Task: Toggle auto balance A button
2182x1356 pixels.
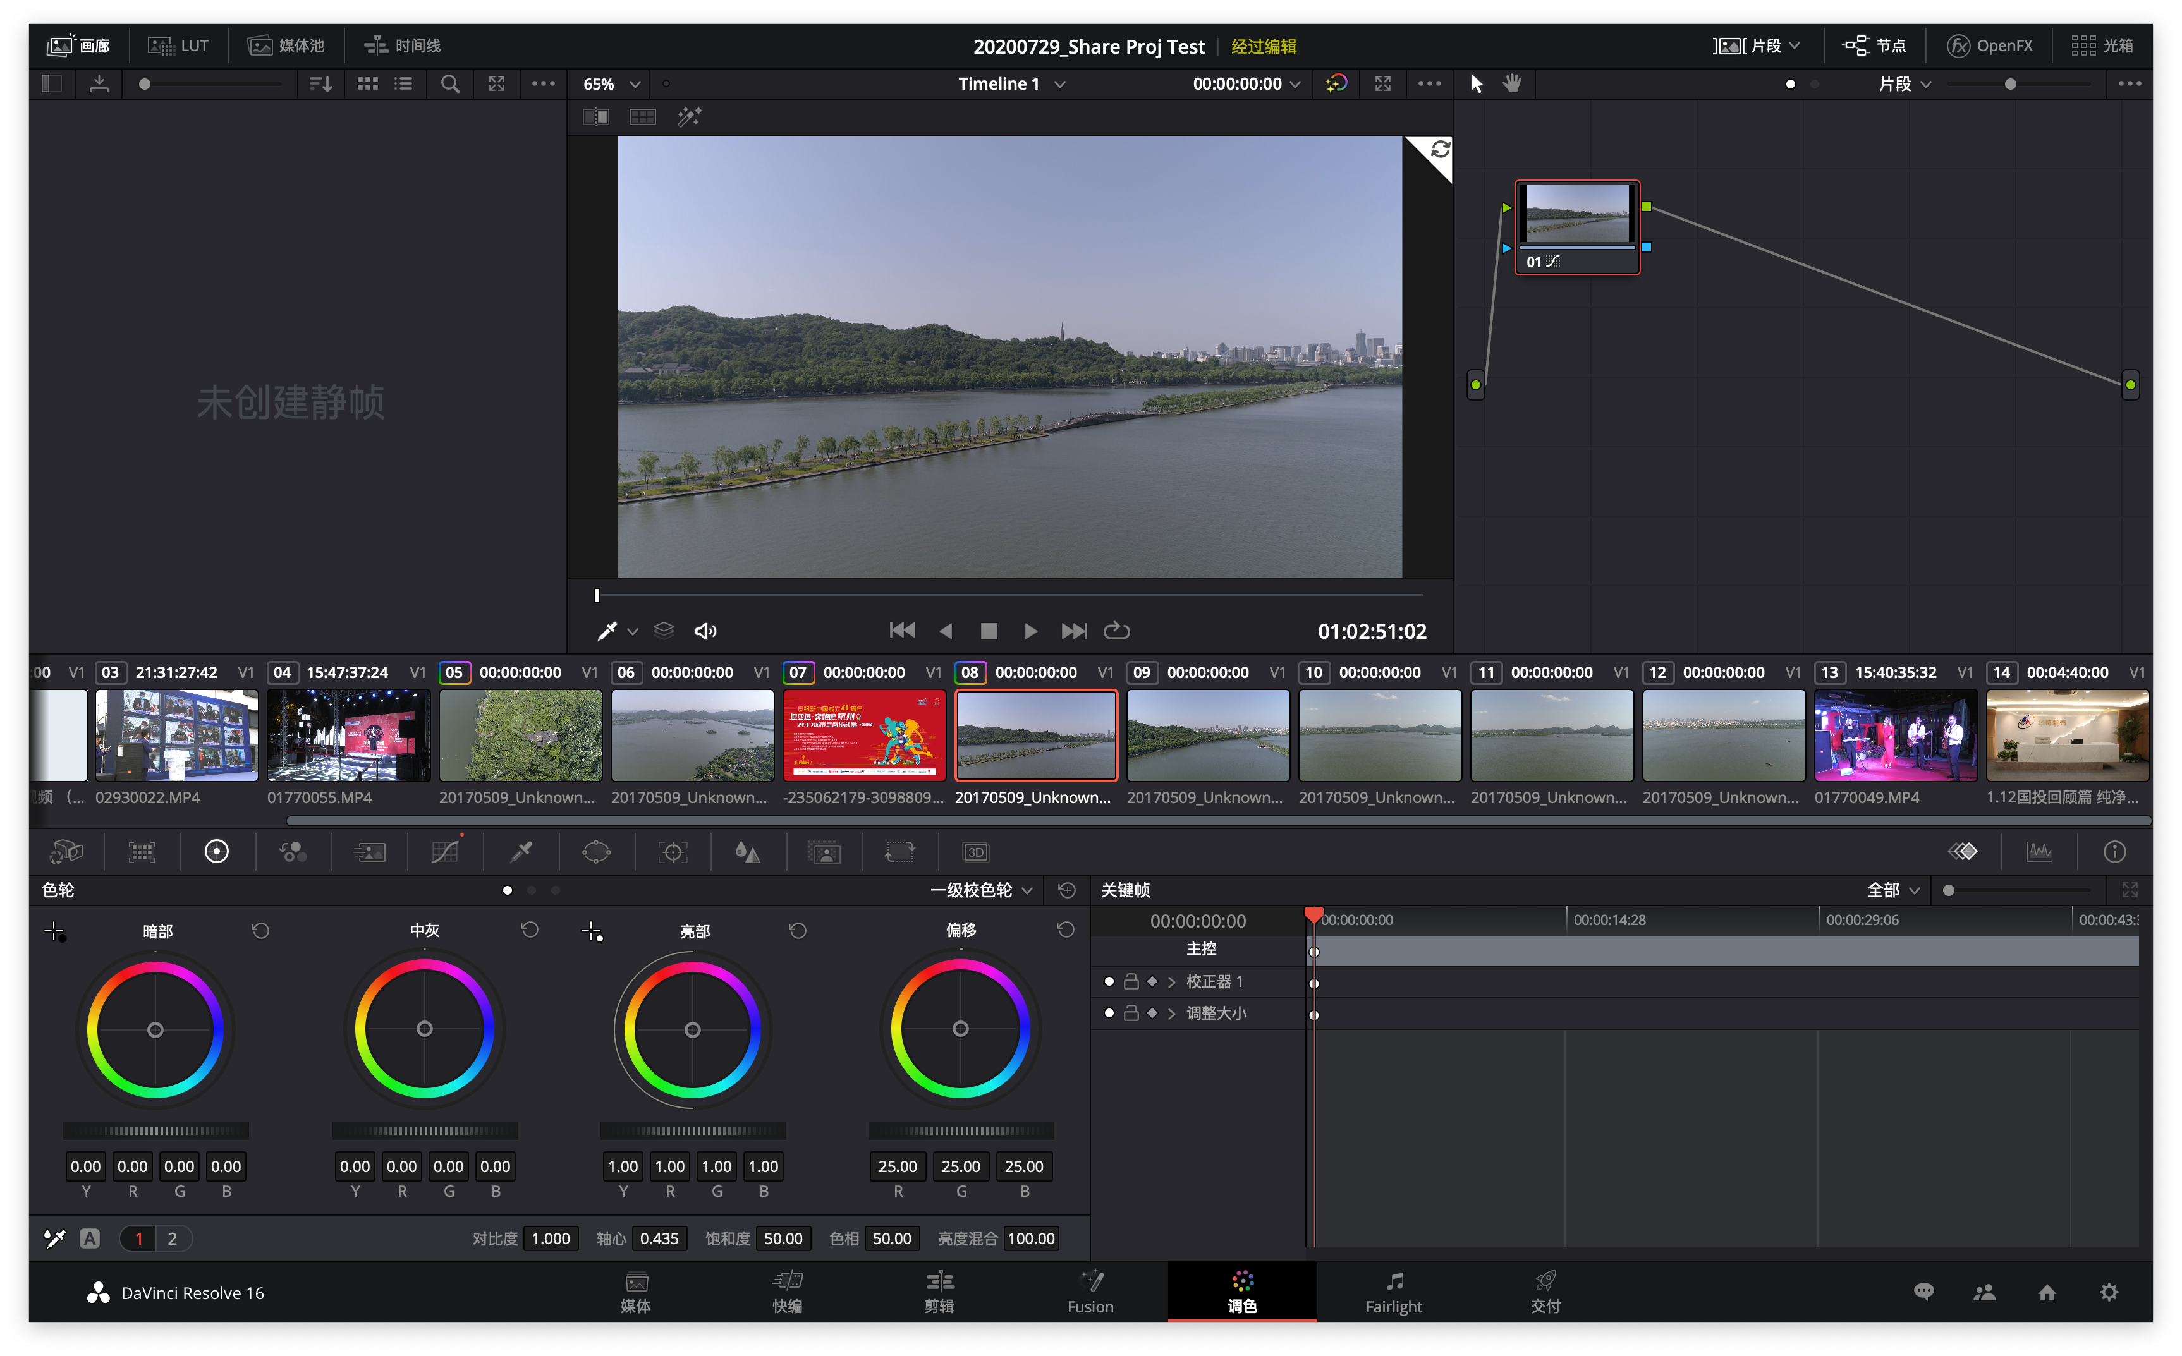Action: [x=90, y=1238]
